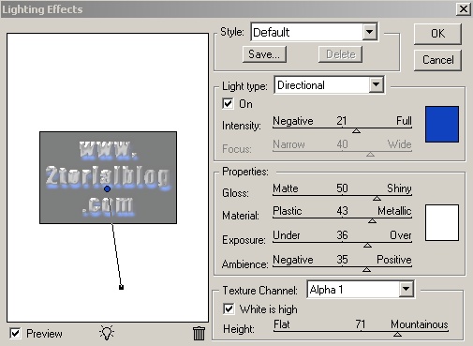Click the text image thumbnail in preview
473x346 pixels.
(x=108, y=177)
